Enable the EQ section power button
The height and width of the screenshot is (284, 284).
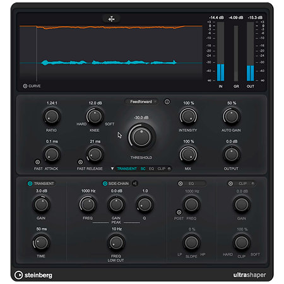[180, 184]
